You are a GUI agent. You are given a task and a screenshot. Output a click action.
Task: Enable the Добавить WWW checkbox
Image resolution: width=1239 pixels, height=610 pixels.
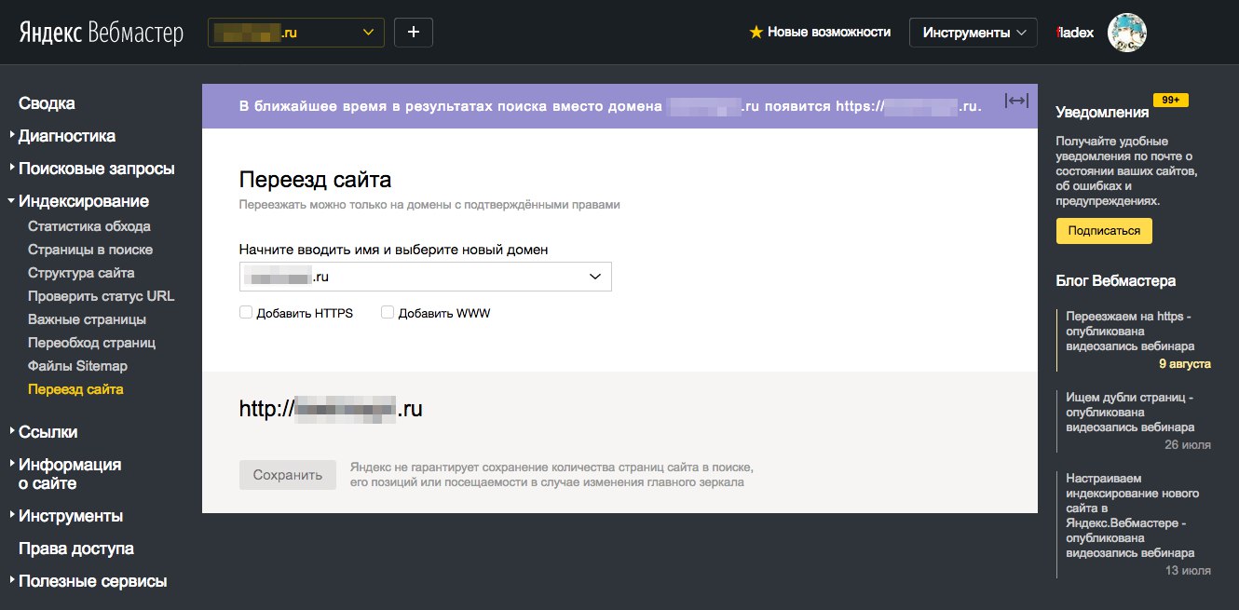(388, 313)
